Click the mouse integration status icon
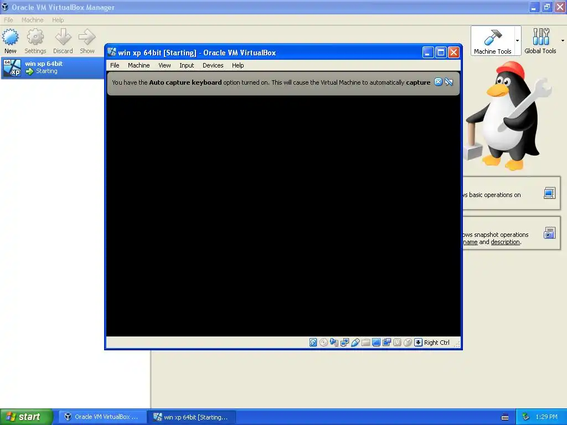 408,342
